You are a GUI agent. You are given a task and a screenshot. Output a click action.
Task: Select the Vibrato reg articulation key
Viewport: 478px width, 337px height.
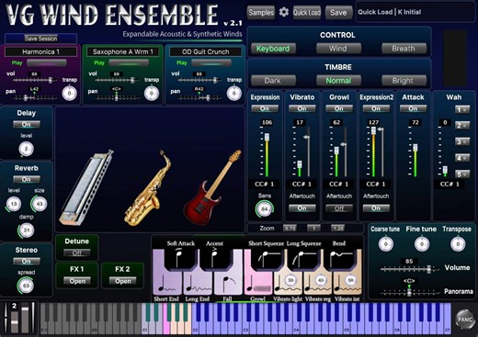click(318, 284)
